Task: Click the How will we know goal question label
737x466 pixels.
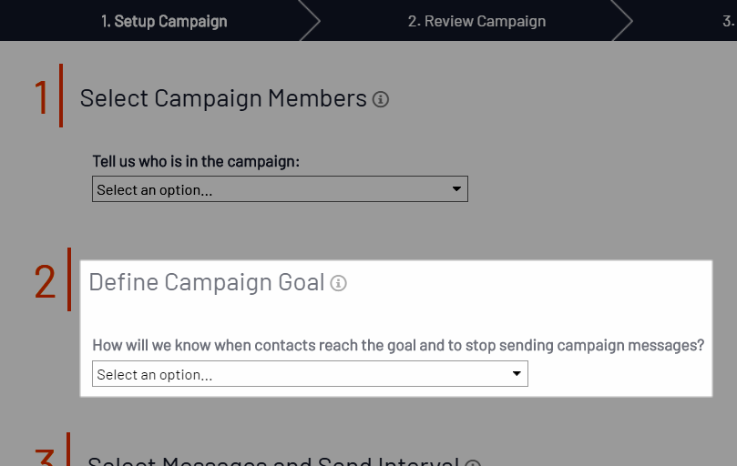Action: pyautogui.click(x=398, y=345)
